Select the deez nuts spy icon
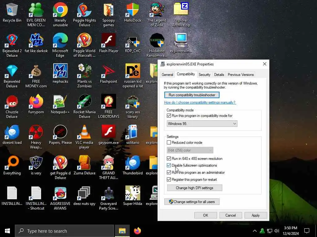317x237 pixels. (85, 196)
